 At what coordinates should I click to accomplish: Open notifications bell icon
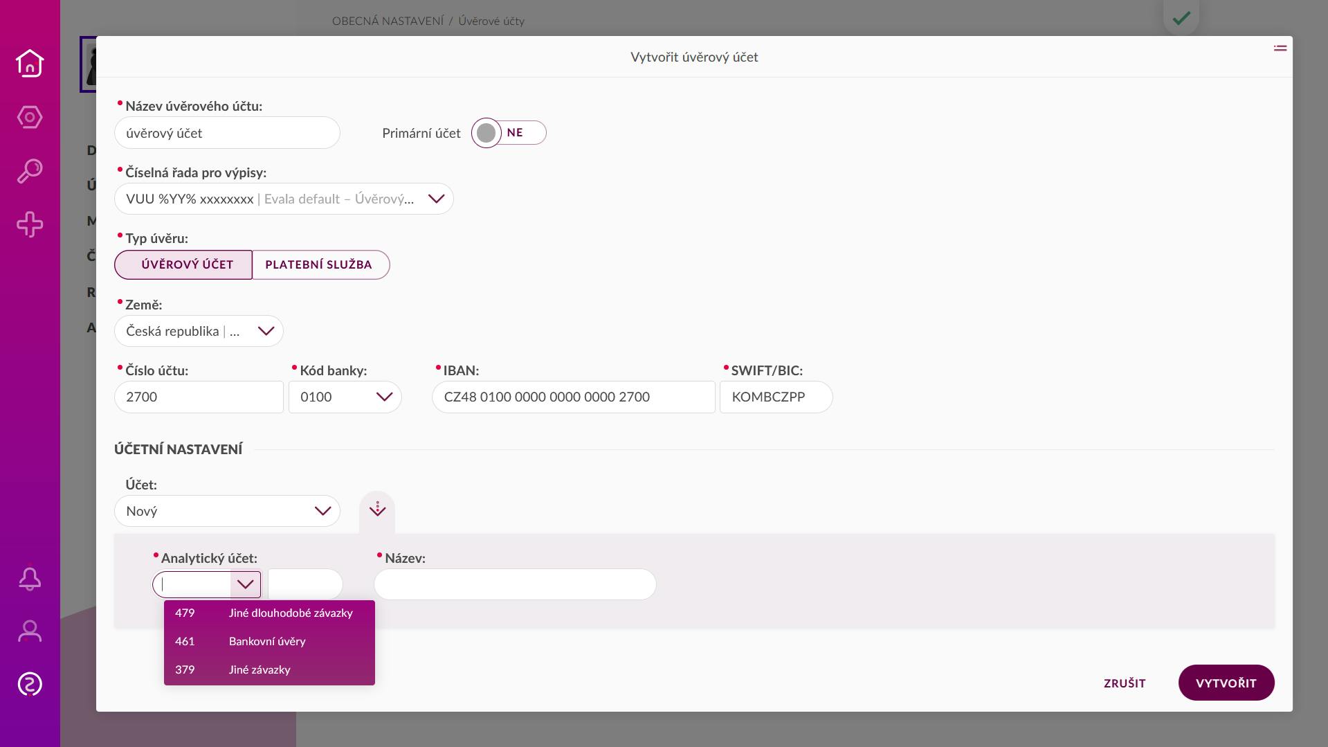30,579
